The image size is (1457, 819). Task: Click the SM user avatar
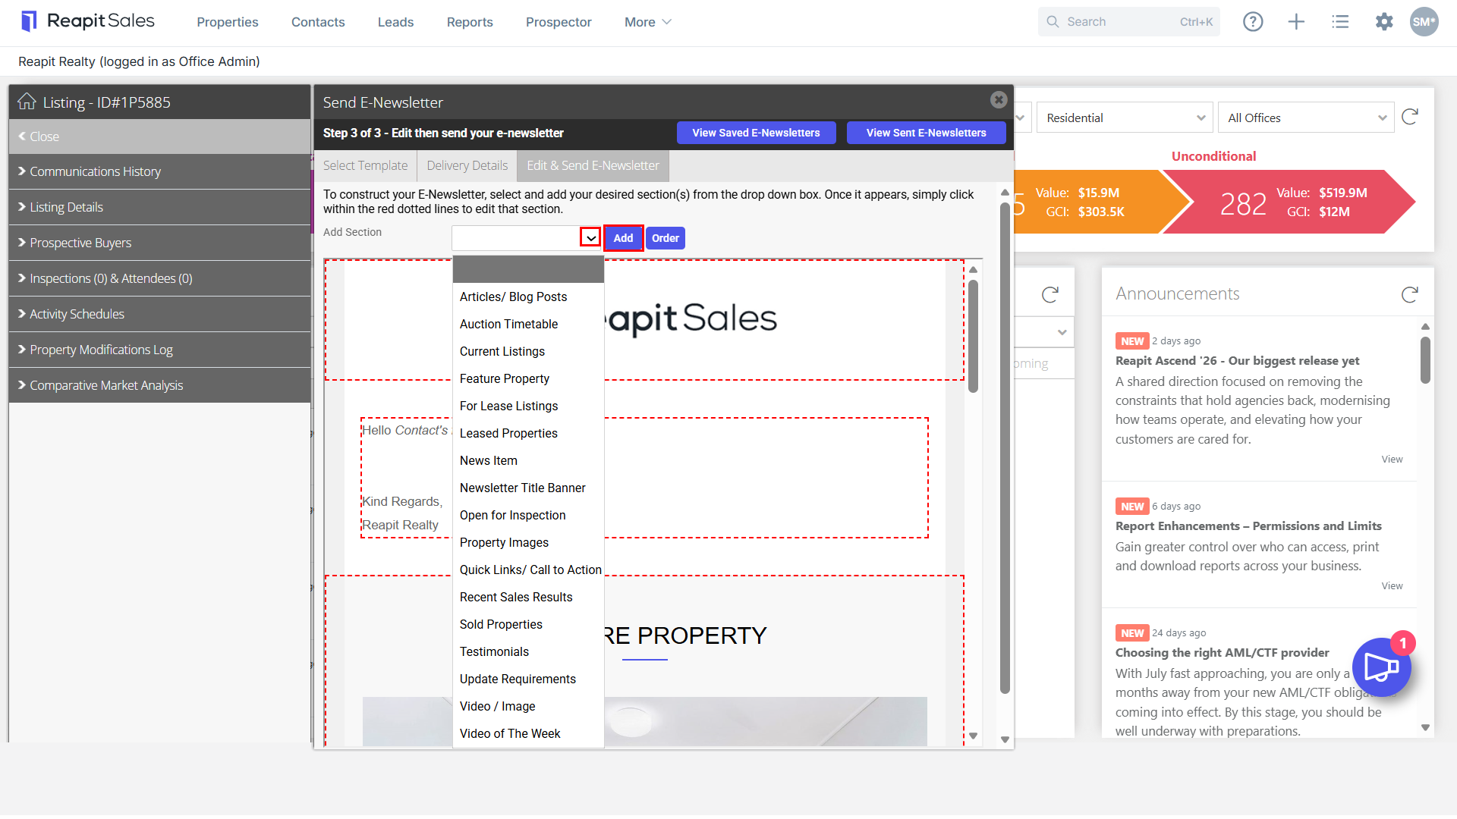click(x=1424, y=22)
